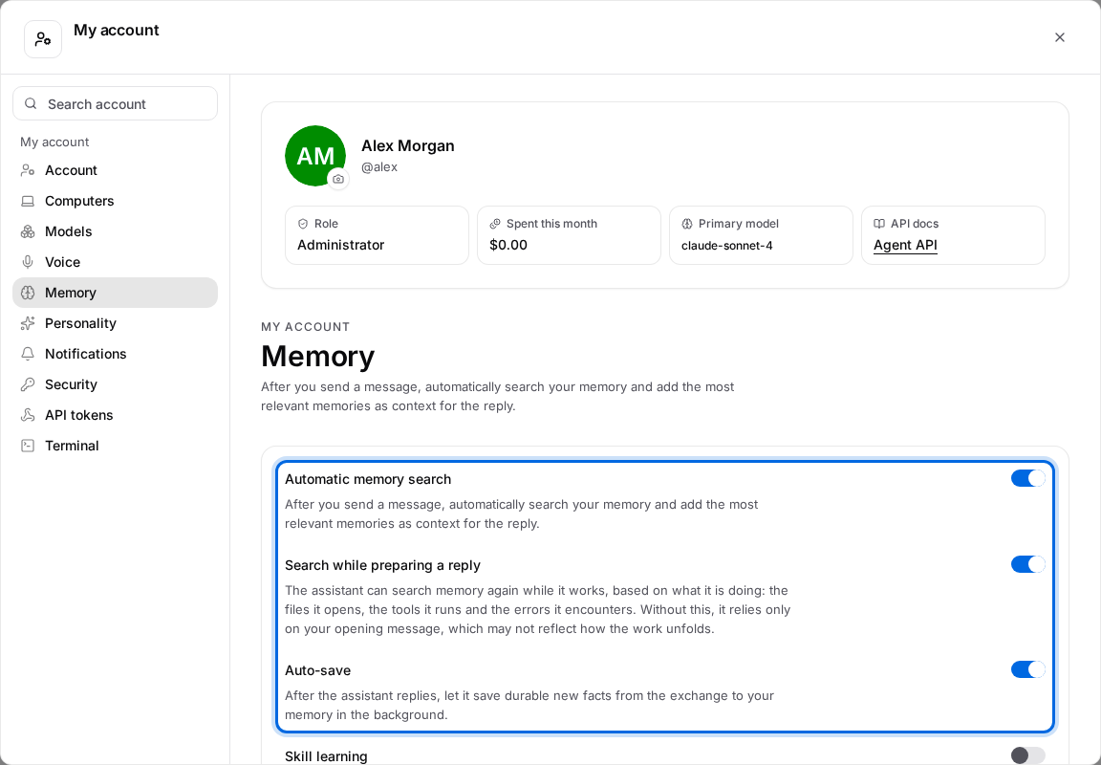
Task: Click the Search account field
Action: point(115,103)
